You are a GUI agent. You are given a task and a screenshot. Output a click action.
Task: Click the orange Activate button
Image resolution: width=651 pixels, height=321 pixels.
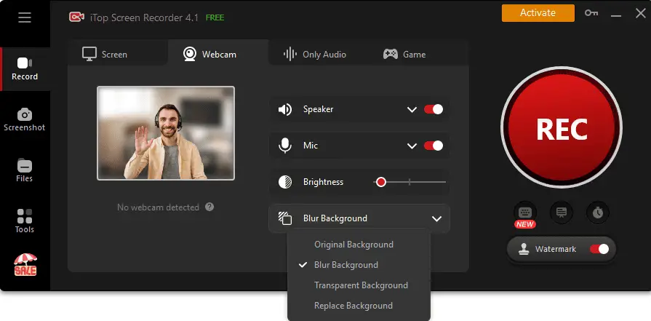click(538, 13)
